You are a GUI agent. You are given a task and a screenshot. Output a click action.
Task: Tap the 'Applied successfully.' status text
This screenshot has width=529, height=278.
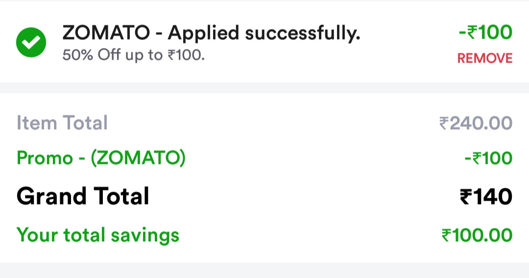[x=264, y=33]
